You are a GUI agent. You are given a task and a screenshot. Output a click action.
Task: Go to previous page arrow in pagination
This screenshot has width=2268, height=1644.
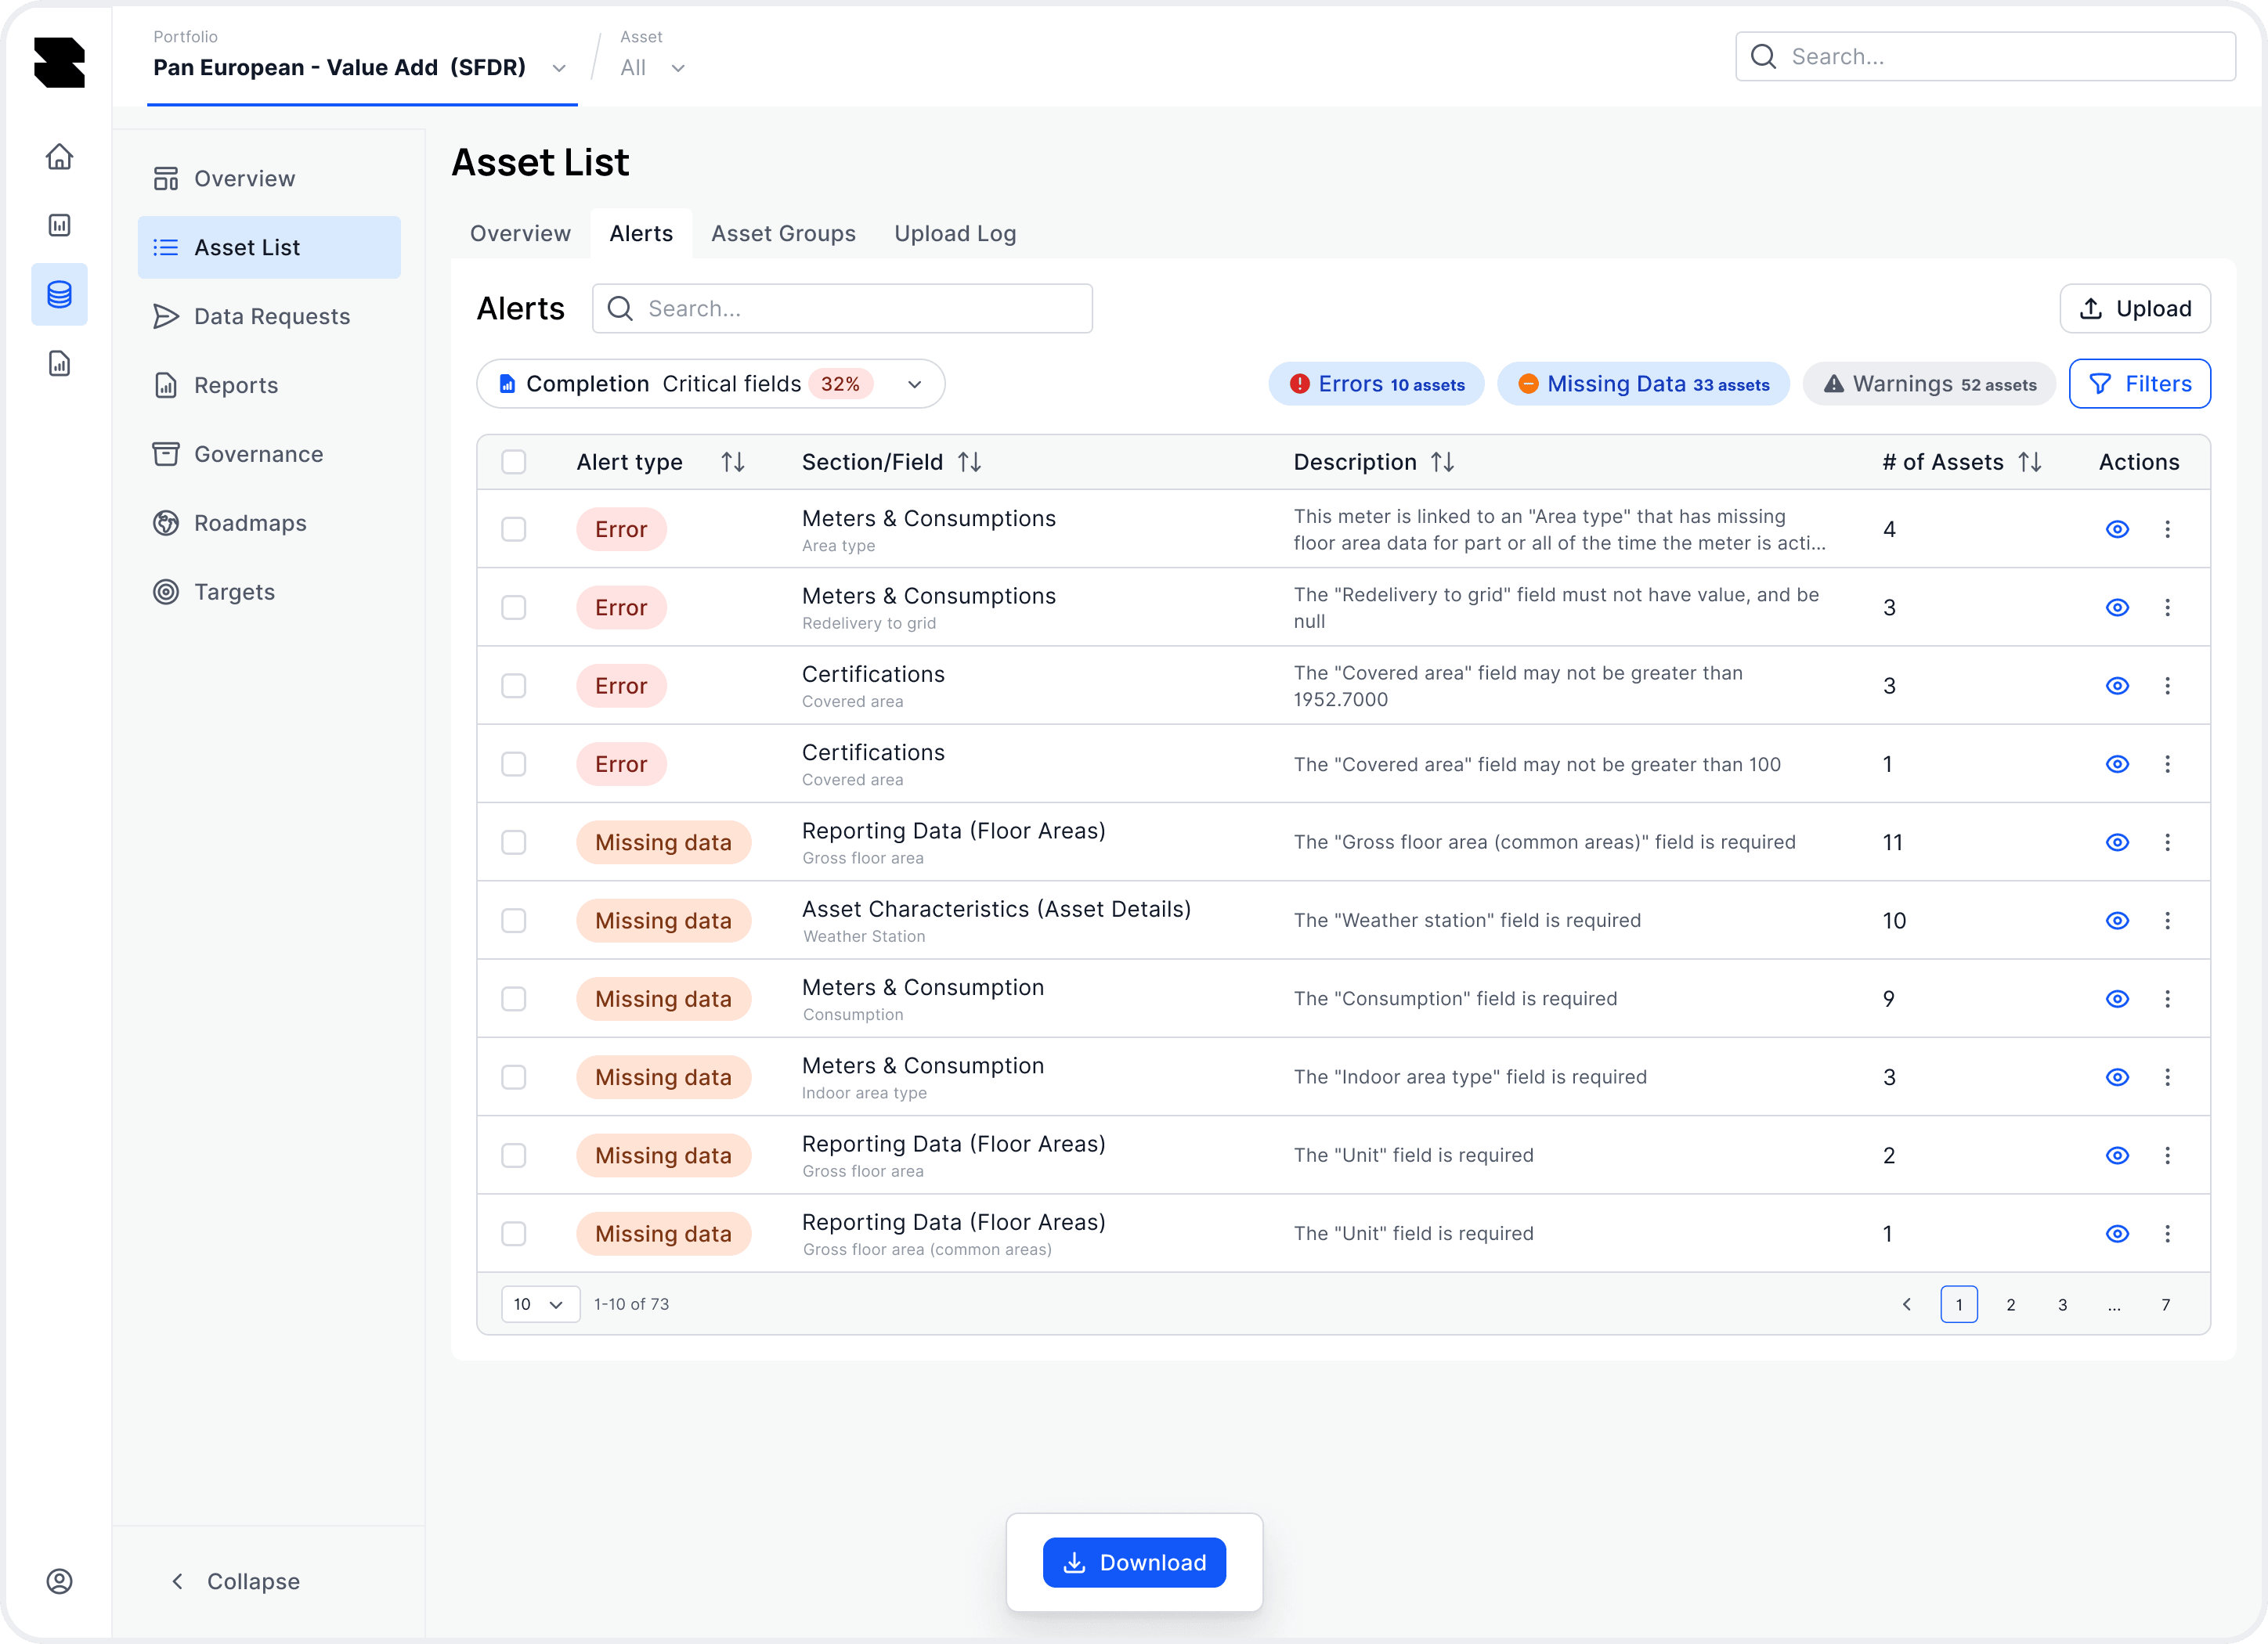1907,1304
